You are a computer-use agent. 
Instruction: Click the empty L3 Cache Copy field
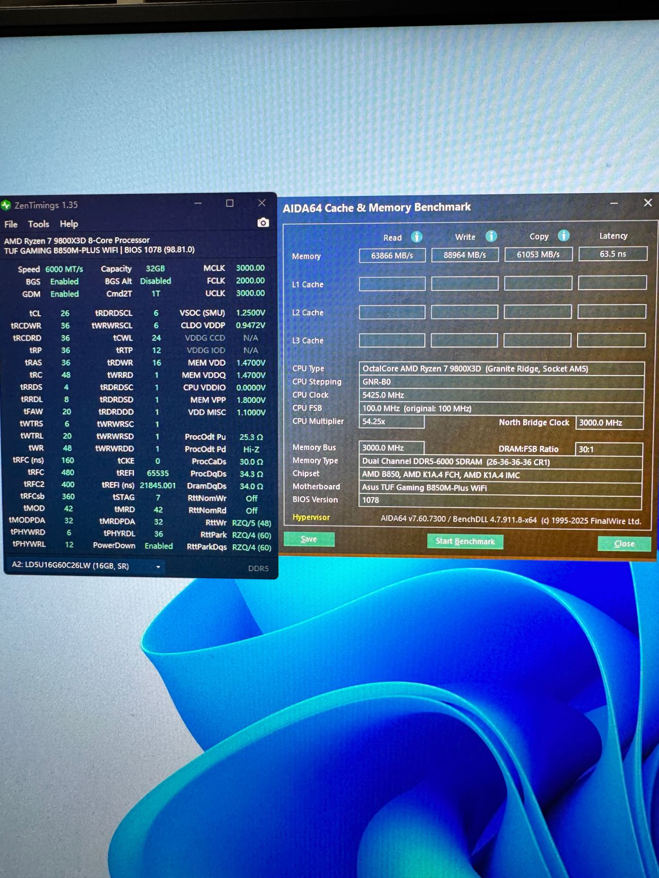537,340
